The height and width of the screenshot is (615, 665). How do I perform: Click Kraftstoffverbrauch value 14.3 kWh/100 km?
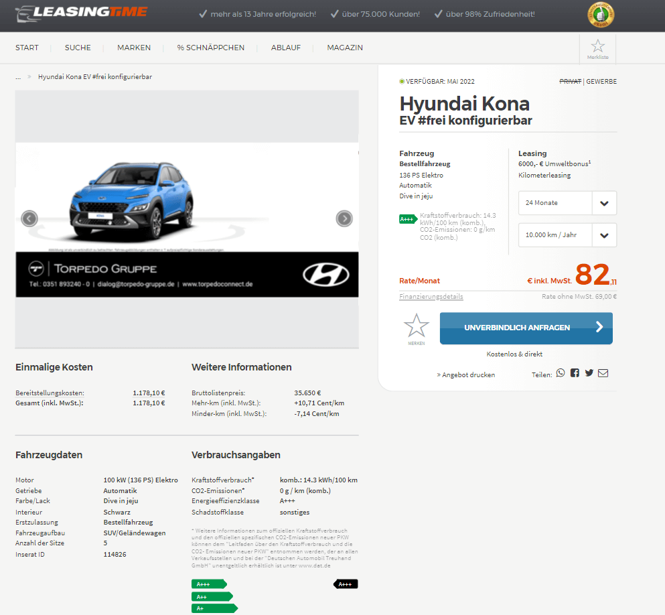[319, 480]
